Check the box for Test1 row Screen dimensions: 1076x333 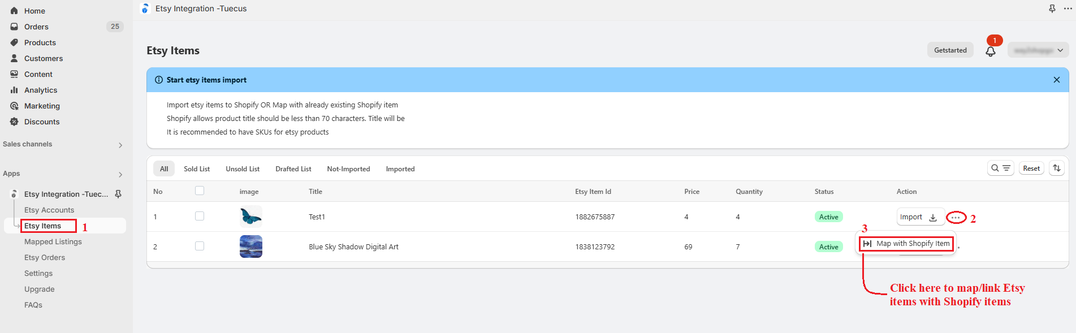(200, 216)
